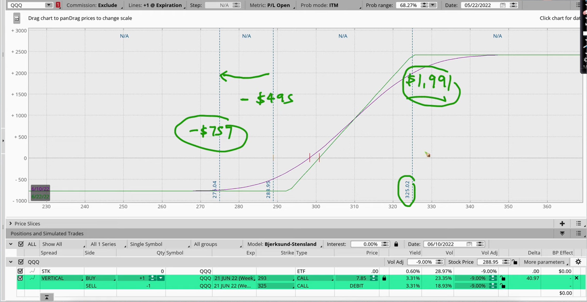Viewport: 587px width, 302px height.
Task: Open Positions and Simulated Trades list menu
Action: (x=579, y=233)
